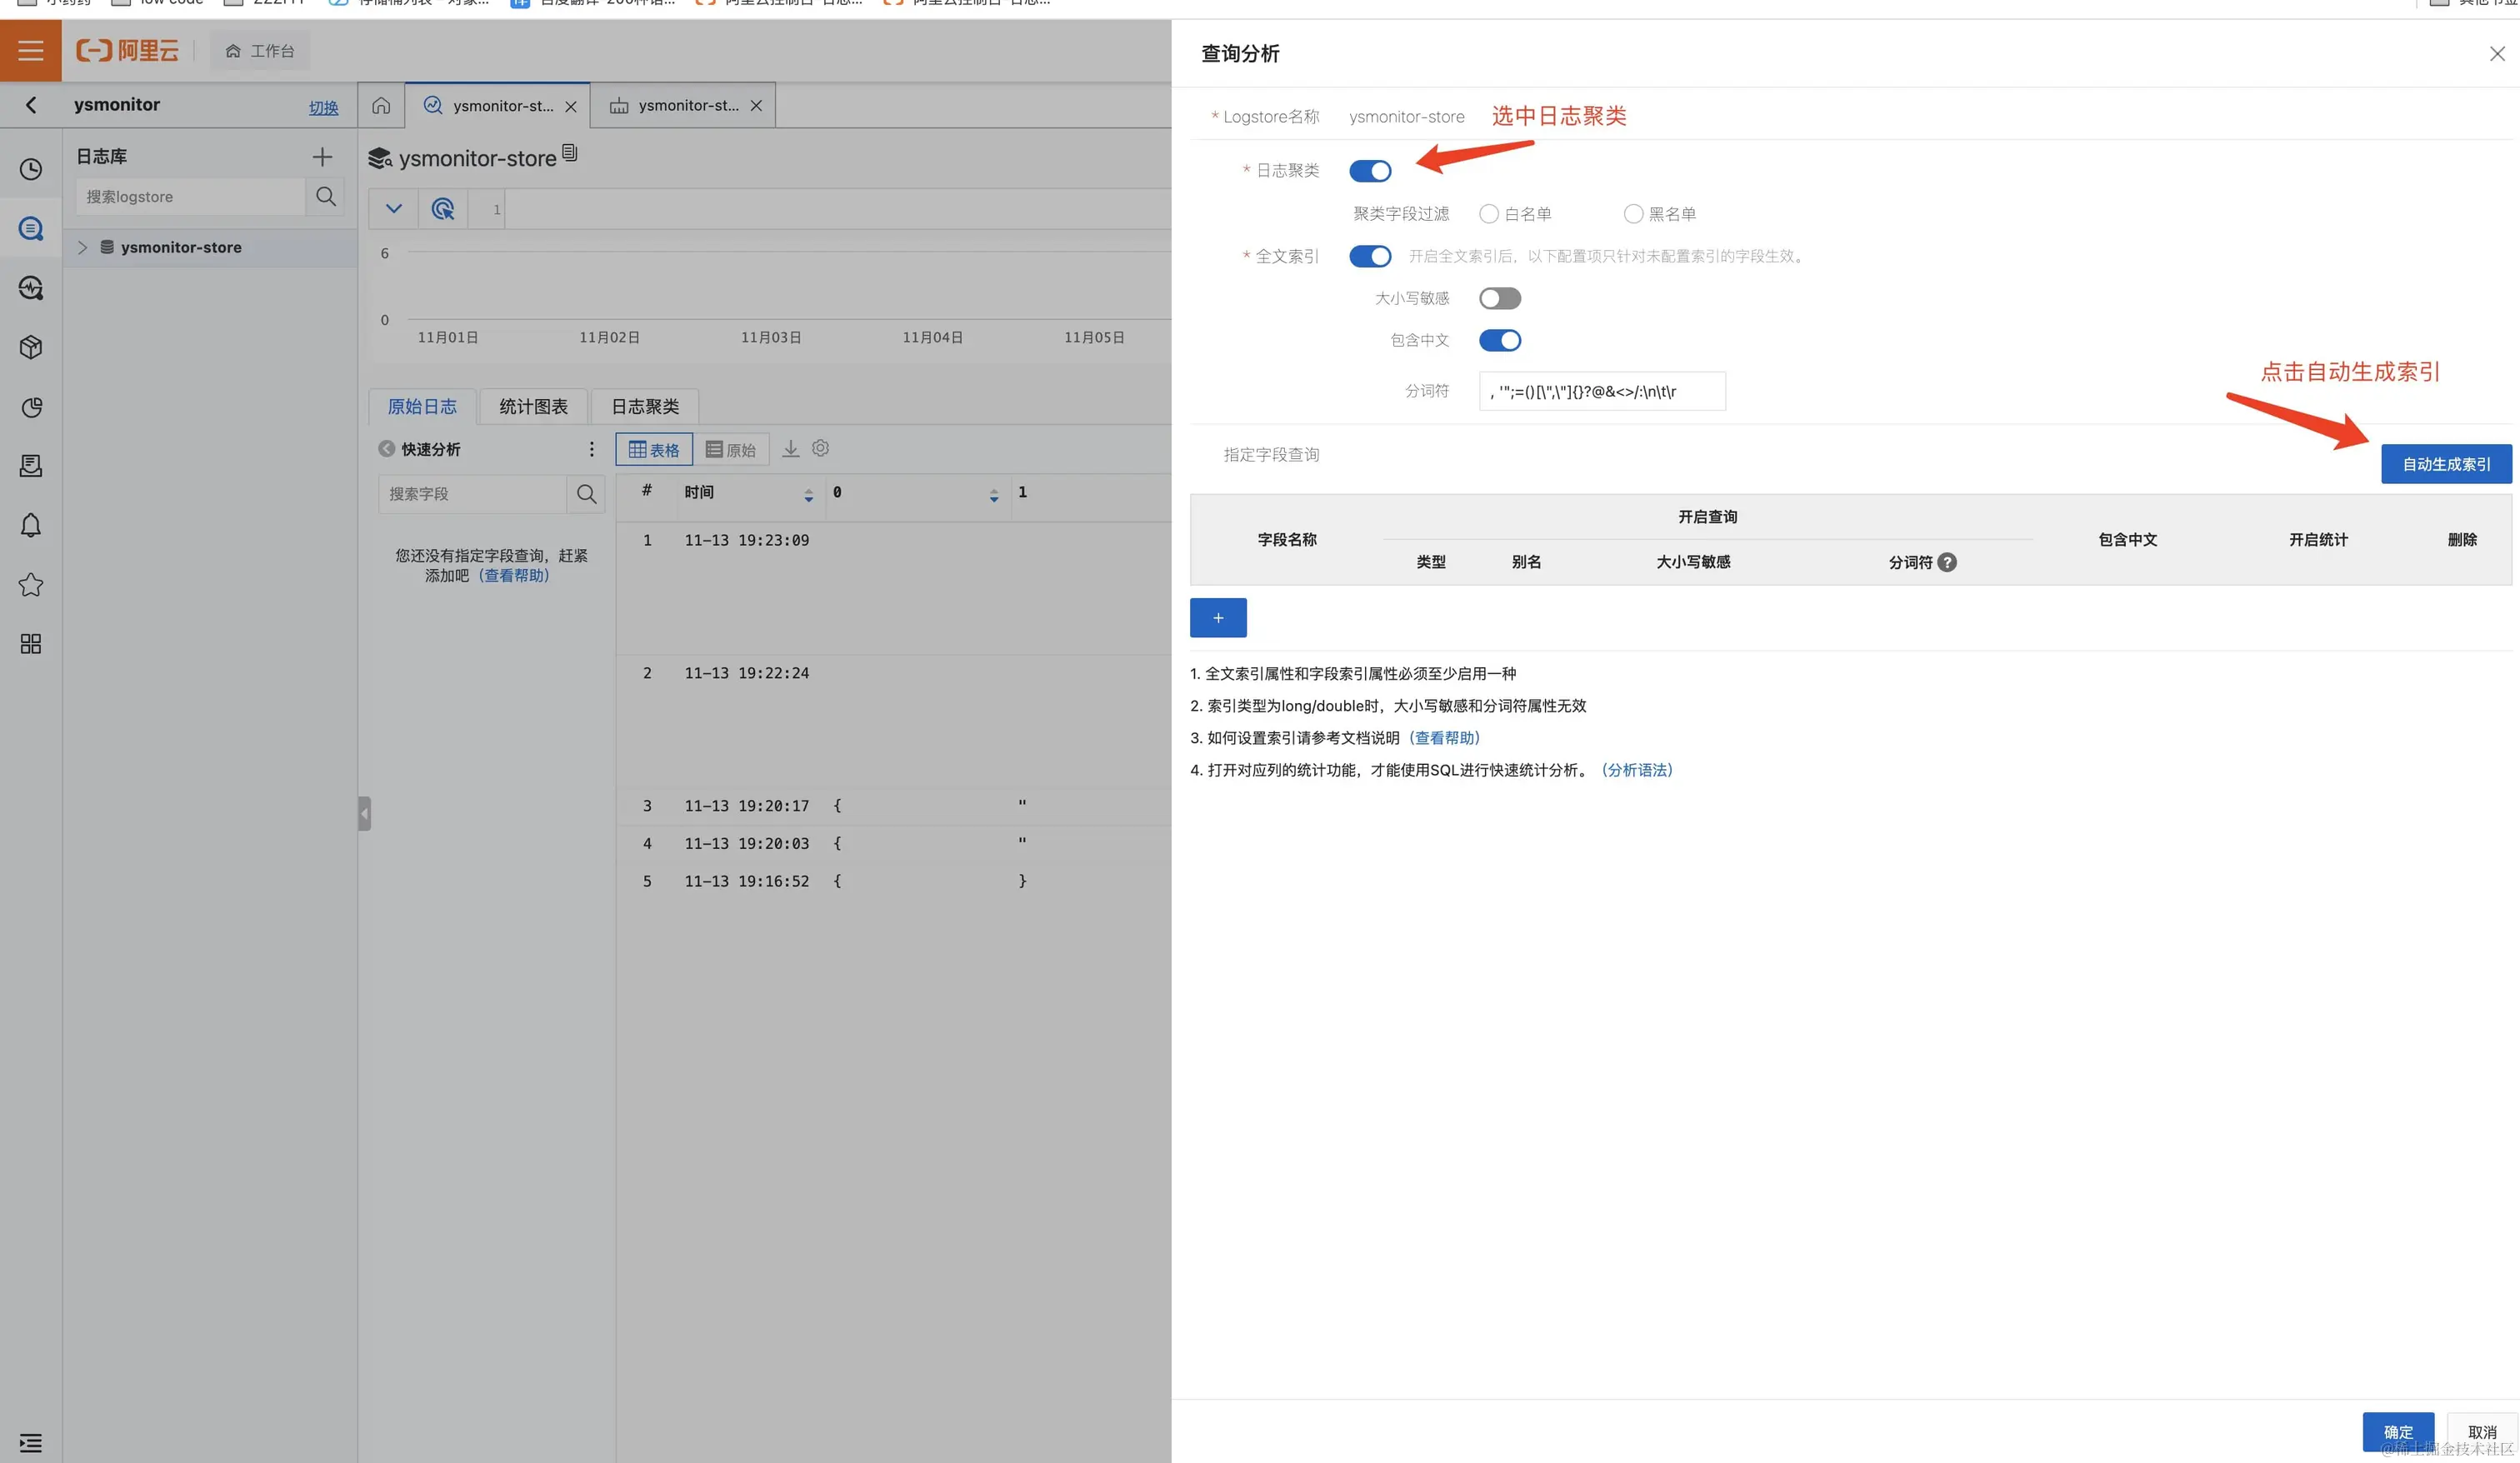2520x1463 pixels.
Task: Click the sort arrows on 时间 column
Action: pos(808,494)
